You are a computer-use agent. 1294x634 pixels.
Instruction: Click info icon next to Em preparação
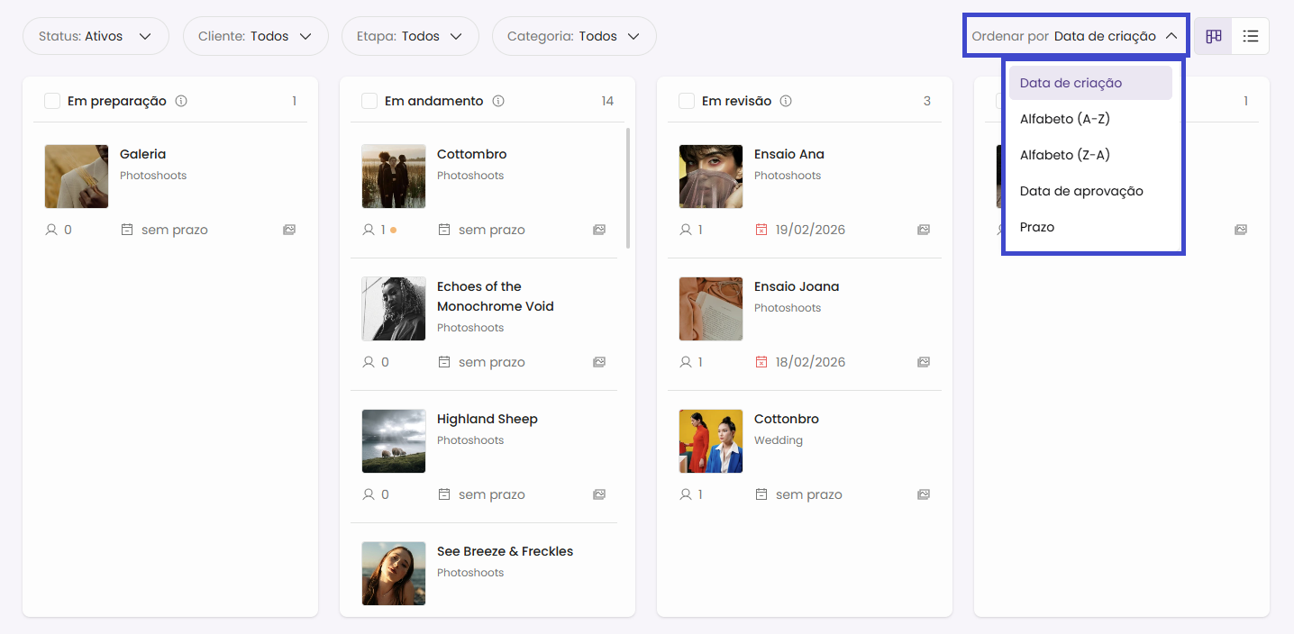click(x=181, y=101)
